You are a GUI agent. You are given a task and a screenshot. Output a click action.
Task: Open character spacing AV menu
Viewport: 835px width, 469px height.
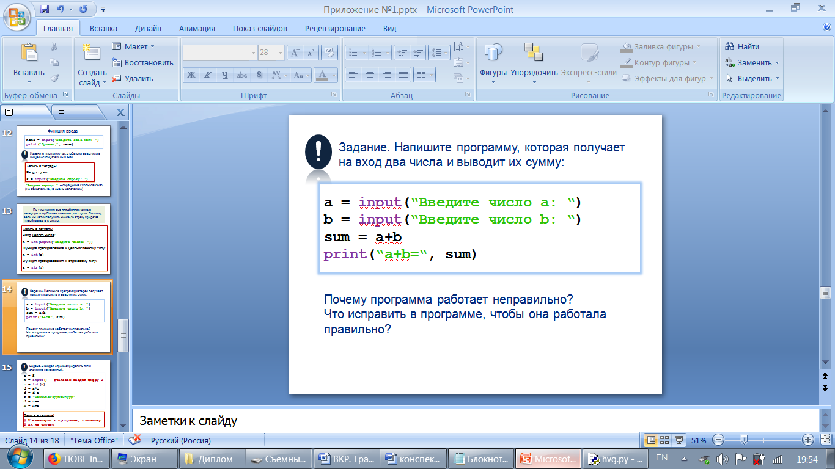point(278,75)
